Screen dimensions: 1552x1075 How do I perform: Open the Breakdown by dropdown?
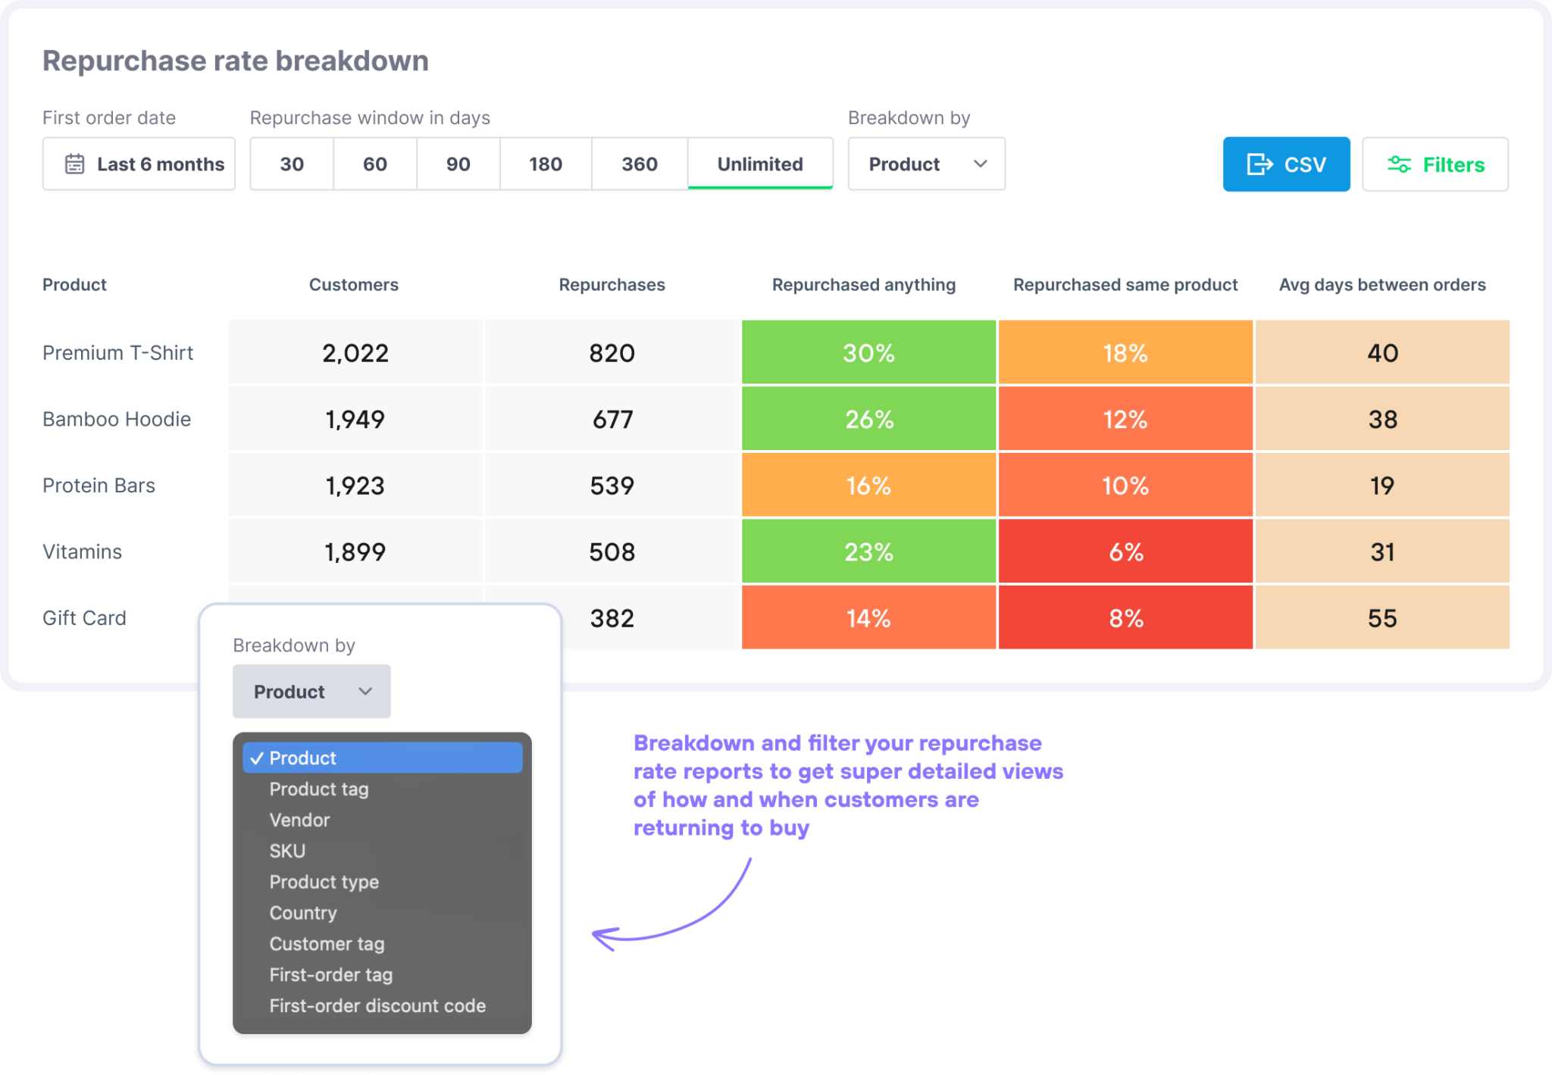[x=926, y=164]
